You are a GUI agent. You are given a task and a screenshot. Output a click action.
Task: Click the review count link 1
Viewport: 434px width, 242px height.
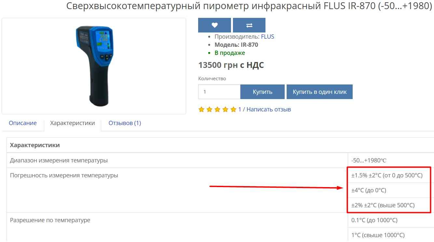coord(240,109)
